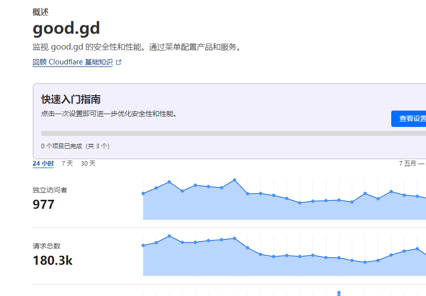Switch to the 7 天 time range
The image size is (426, 296).
(67, 163)
